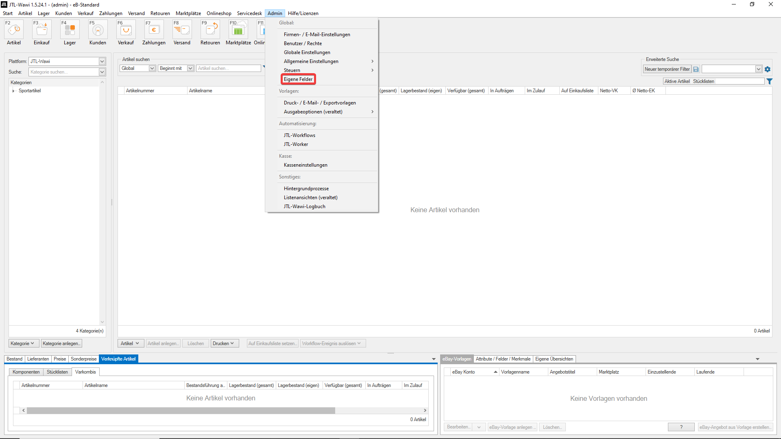
Task: Open the Drucken dropdown button
Action: click(225, 343)
